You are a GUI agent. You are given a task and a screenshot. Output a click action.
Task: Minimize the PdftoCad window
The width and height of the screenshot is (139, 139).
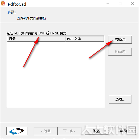108,4
